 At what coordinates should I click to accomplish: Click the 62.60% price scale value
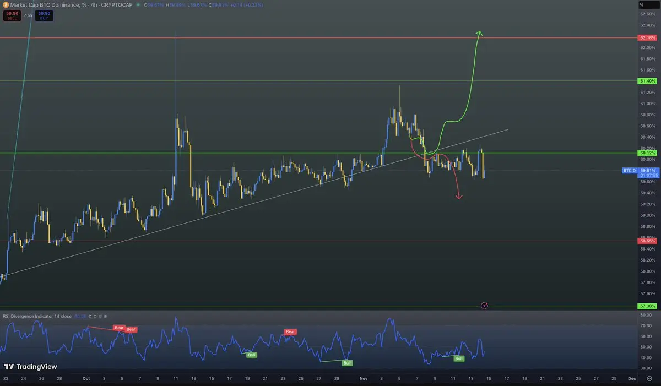point(647,14)
